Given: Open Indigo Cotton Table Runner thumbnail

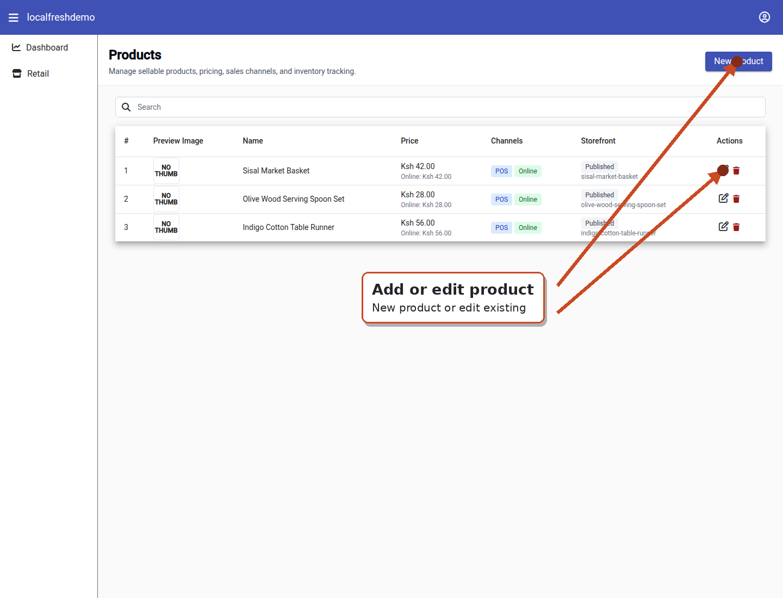Looking at the screenshot, I should (166, 227).
